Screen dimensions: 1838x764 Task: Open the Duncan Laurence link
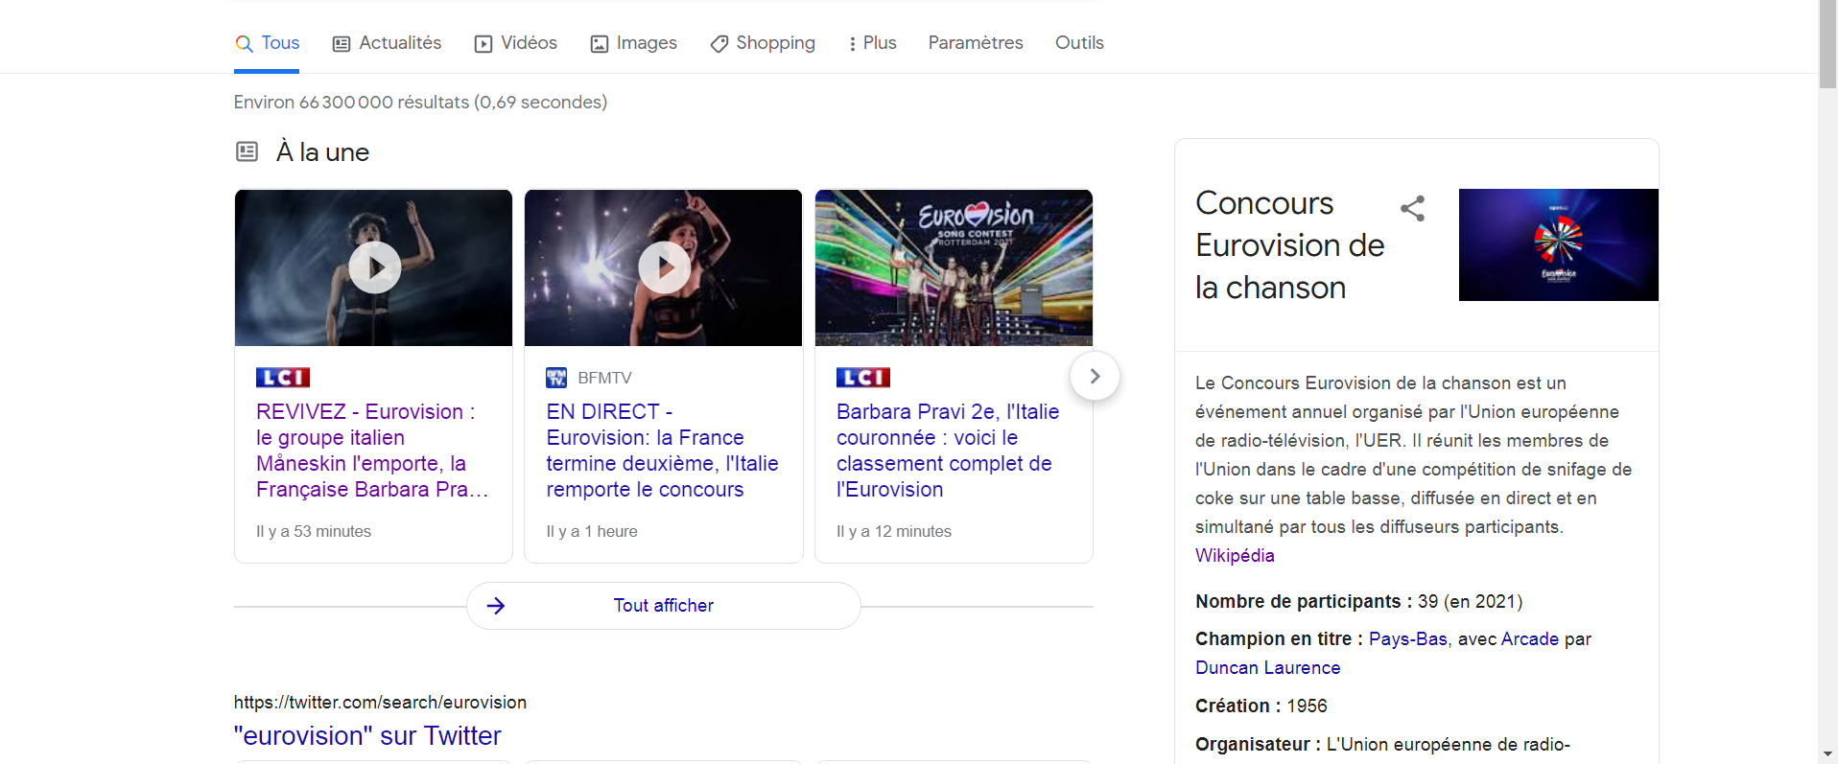(1267, 668)
